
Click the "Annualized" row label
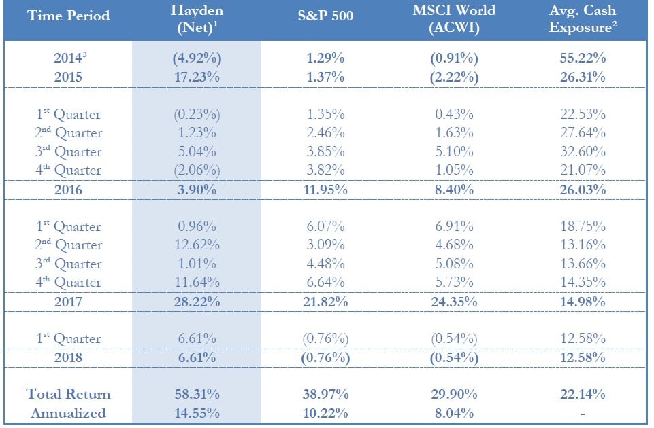click(69, 412)
